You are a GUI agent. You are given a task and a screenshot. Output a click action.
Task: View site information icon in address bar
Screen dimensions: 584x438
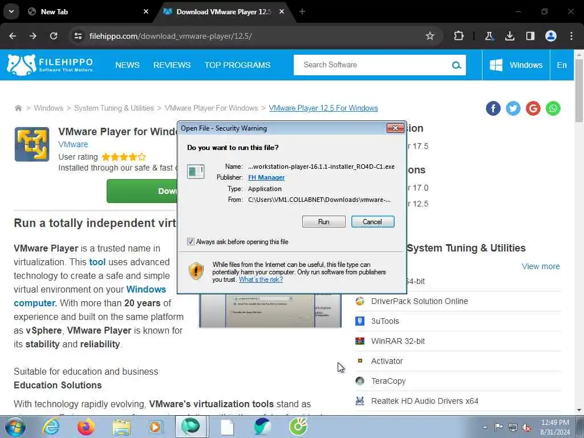coord(78,36)
